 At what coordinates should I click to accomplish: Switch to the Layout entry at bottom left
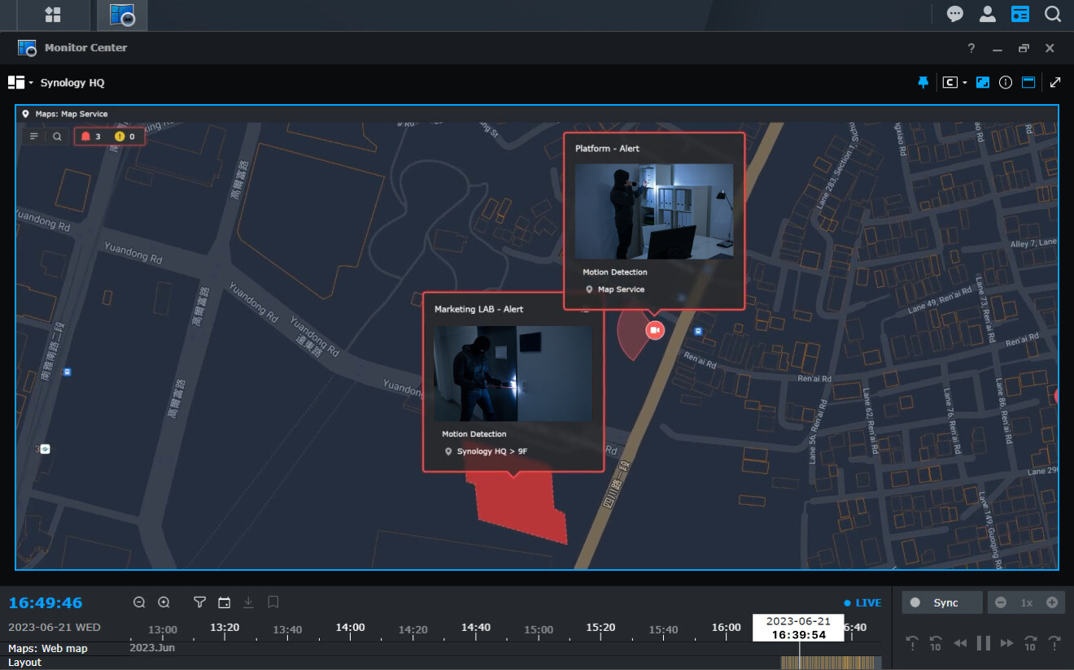pos(24,662)
